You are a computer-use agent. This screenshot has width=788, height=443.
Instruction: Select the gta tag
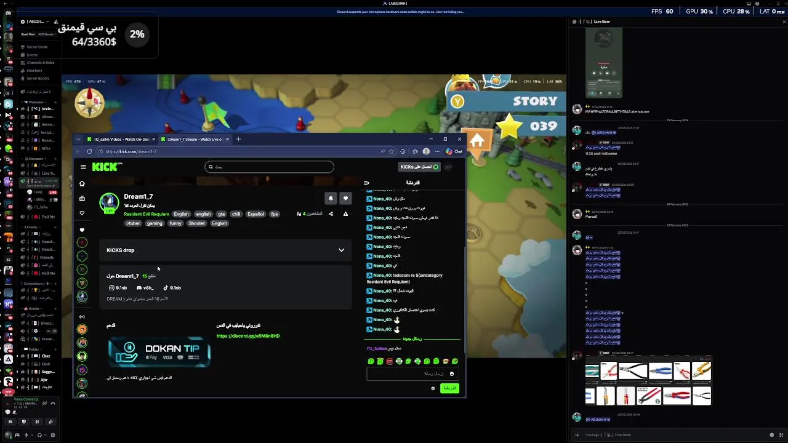pos(220,214)
